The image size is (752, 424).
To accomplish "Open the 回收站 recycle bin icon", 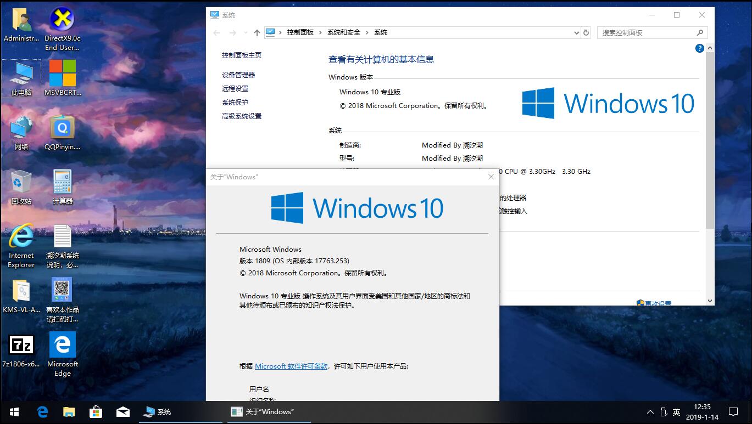I will 21,188.
